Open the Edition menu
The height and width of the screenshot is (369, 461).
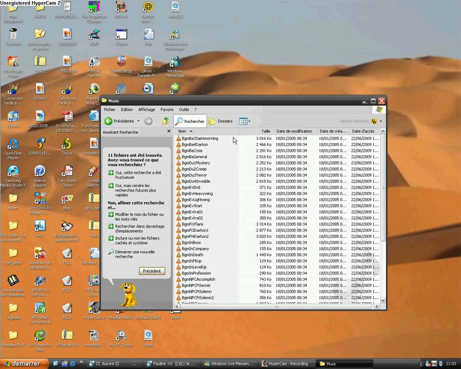pos(127,110)
